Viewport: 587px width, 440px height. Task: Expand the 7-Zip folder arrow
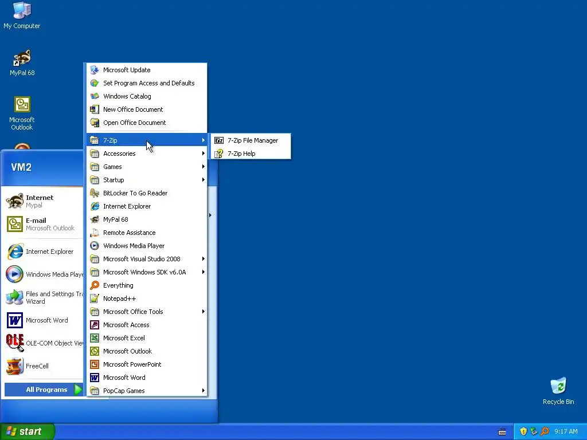point(204,140)
